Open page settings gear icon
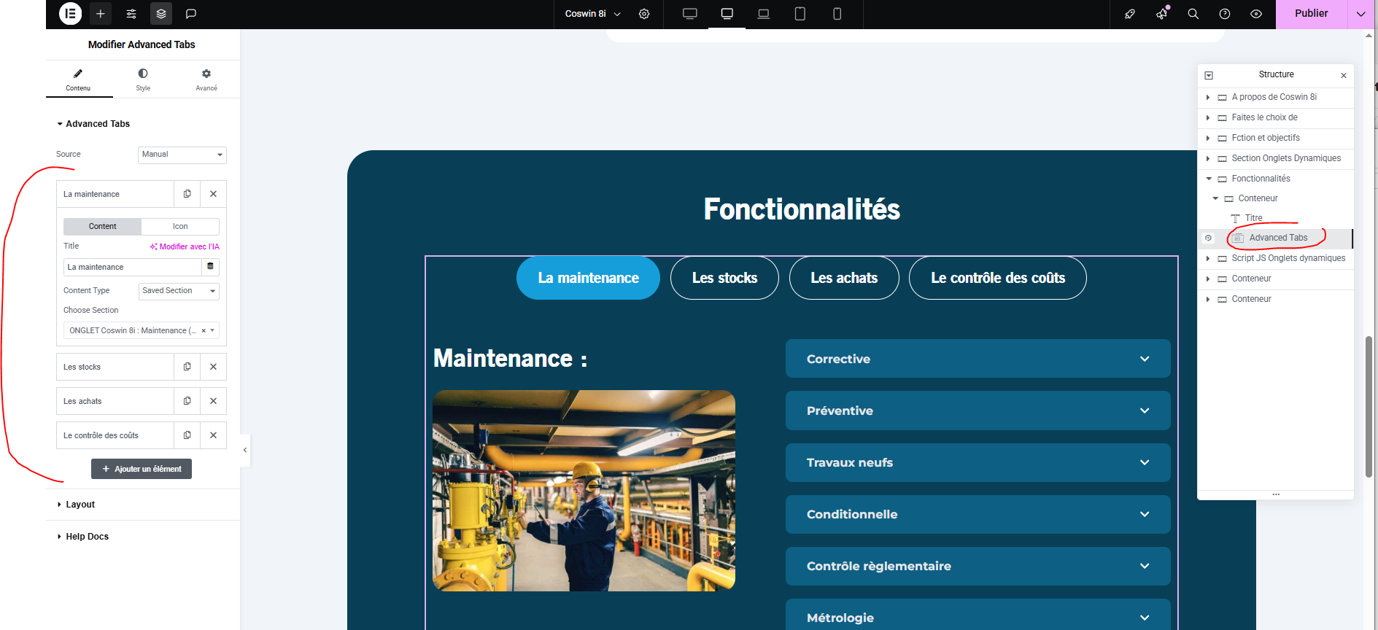 click(644, 14)
